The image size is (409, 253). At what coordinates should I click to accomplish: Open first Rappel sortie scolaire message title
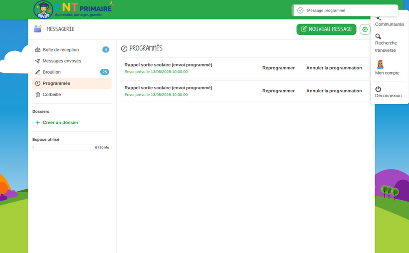[x=168, y=65]
